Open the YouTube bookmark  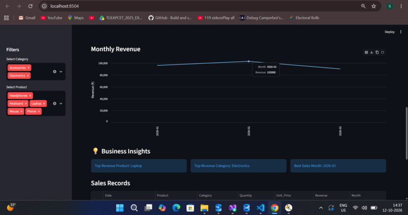coord(52,18)
